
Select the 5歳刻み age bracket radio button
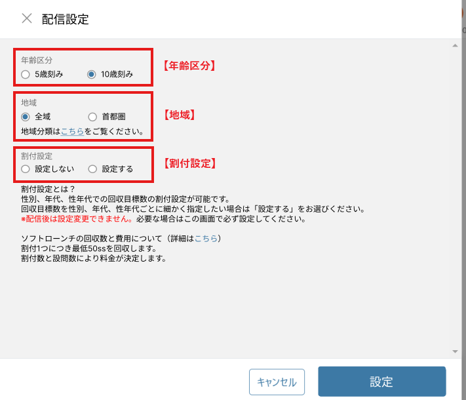(x=26, y=74)
